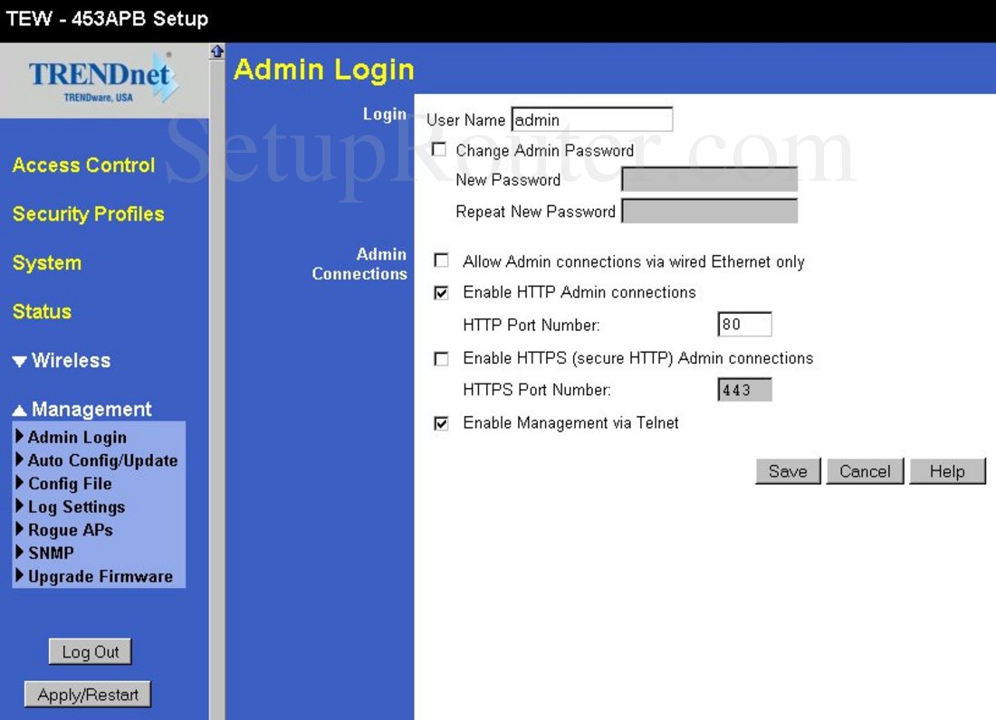Click Apply/Restart in the sidebar

tap(87, 694)
